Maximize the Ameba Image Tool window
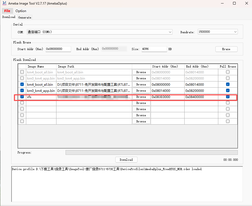Image resolution: width=252 pixels, height=206 pixels. click(234, 3)
